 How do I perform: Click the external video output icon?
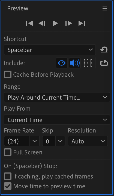tap(104, 63)
